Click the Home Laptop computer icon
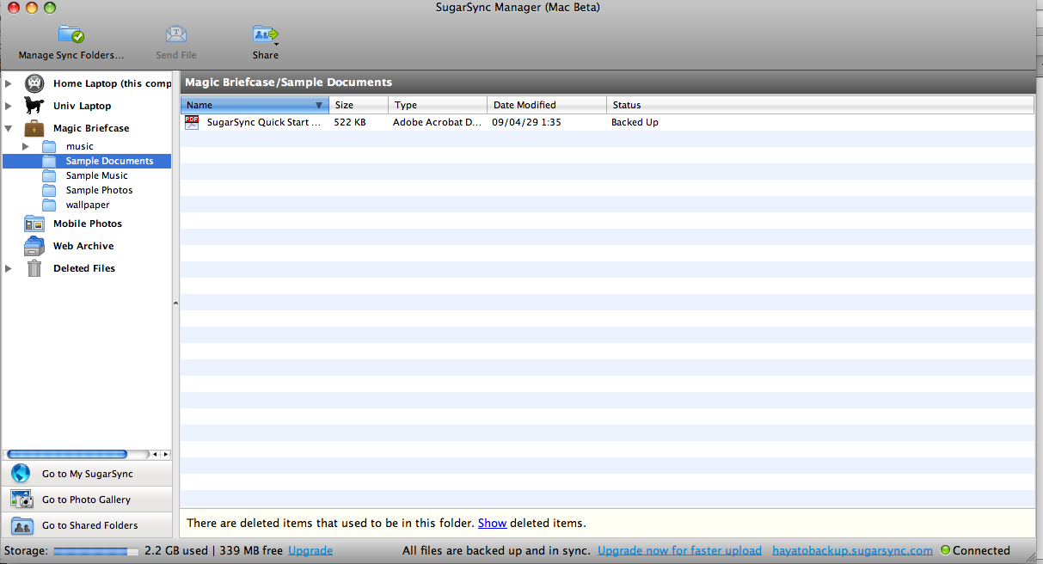Screen dimensions: 1043x564 34,83
